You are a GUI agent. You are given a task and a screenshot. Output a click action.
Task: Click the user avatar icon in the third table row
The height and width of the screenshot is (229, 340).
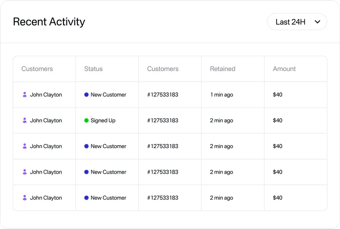pos(25,146)
